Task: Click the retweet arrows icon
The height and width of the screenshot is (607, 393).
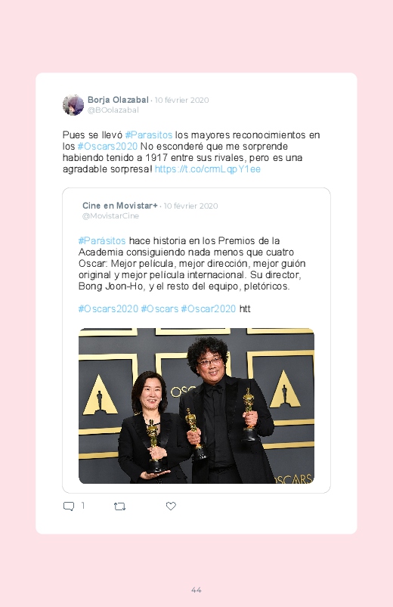Action: tap(119, 506)
